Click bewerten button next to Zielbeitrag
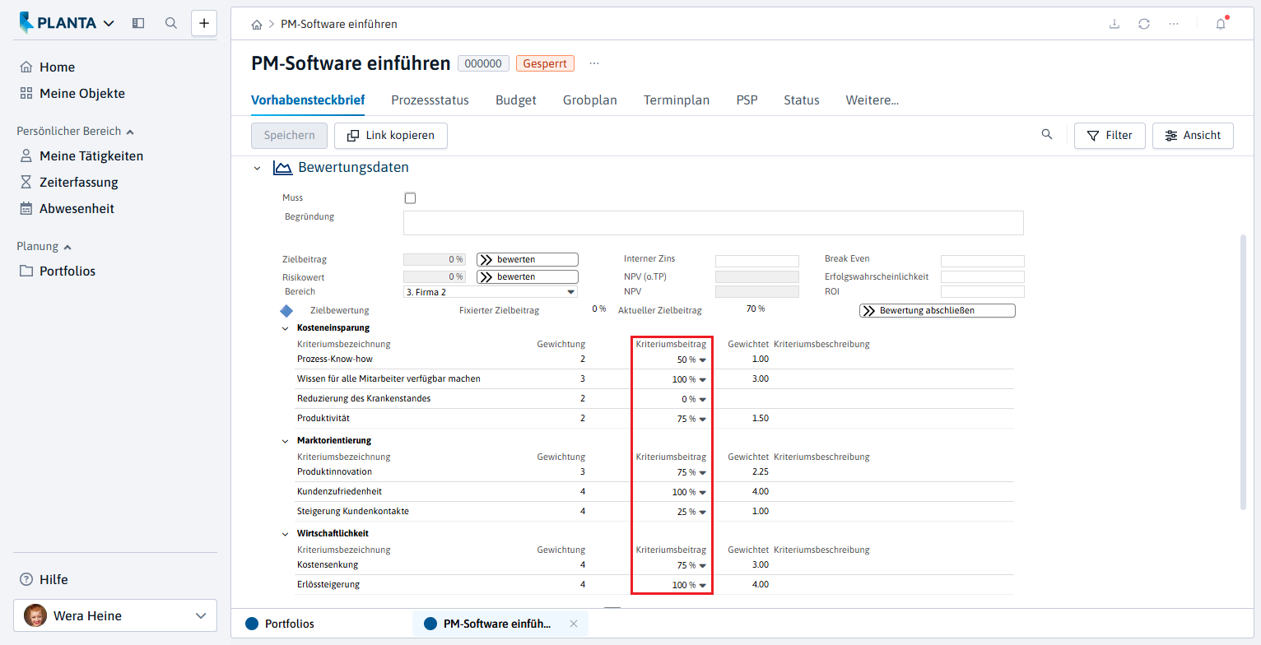 [x=528, y=260]
